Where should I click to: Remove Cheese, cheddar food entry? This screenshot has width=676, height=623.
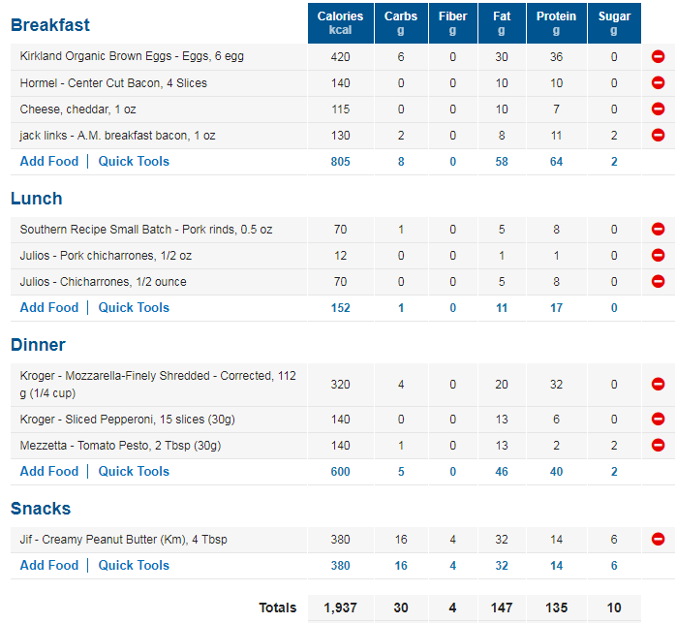click(x=658, y=109)
